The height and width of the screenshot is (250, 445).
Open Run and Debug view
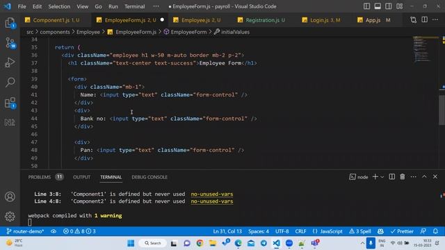click(x=10, y=62)
